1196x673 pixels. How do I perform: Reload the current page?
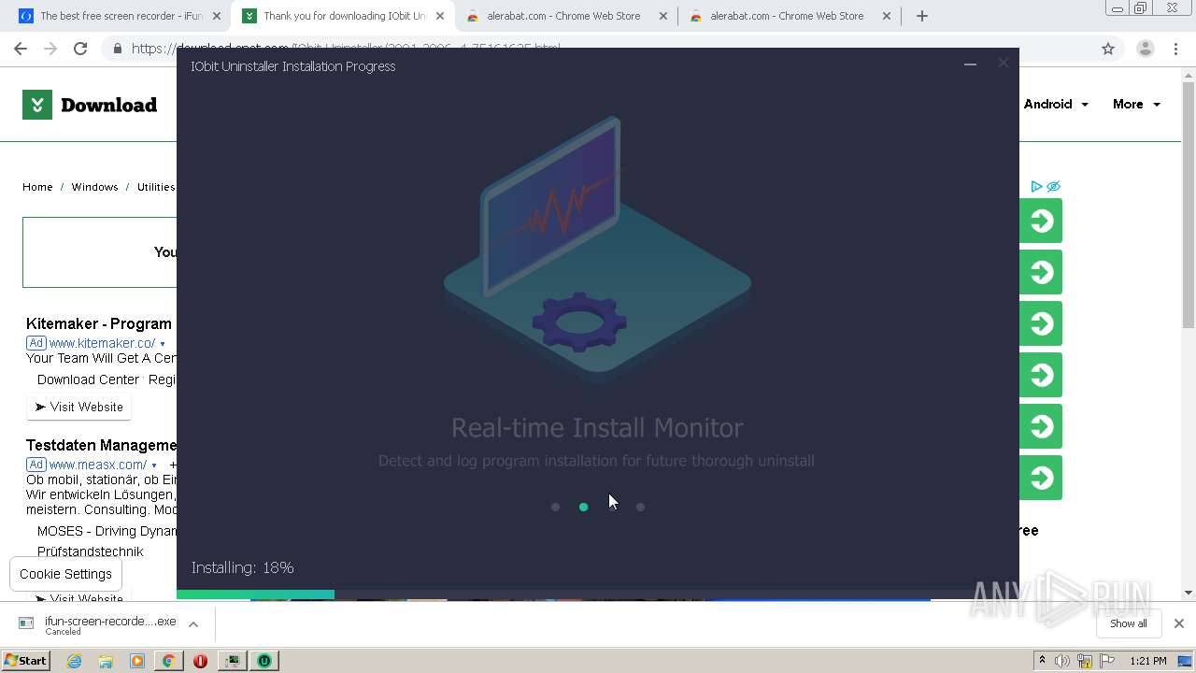click(80, 49)
